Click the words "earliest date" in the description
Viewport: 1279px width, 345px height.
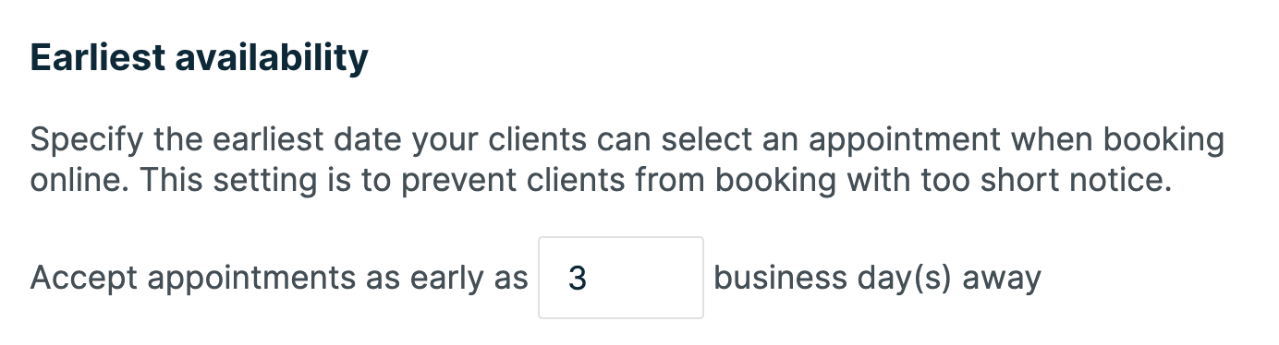tap(297, 142)
